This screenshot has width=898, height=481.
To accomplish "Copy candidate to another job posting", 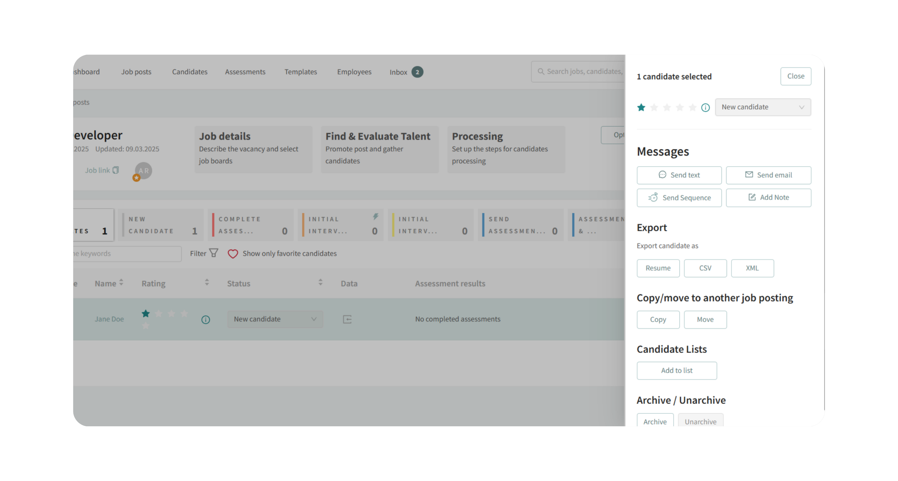I will click(658, 320).
